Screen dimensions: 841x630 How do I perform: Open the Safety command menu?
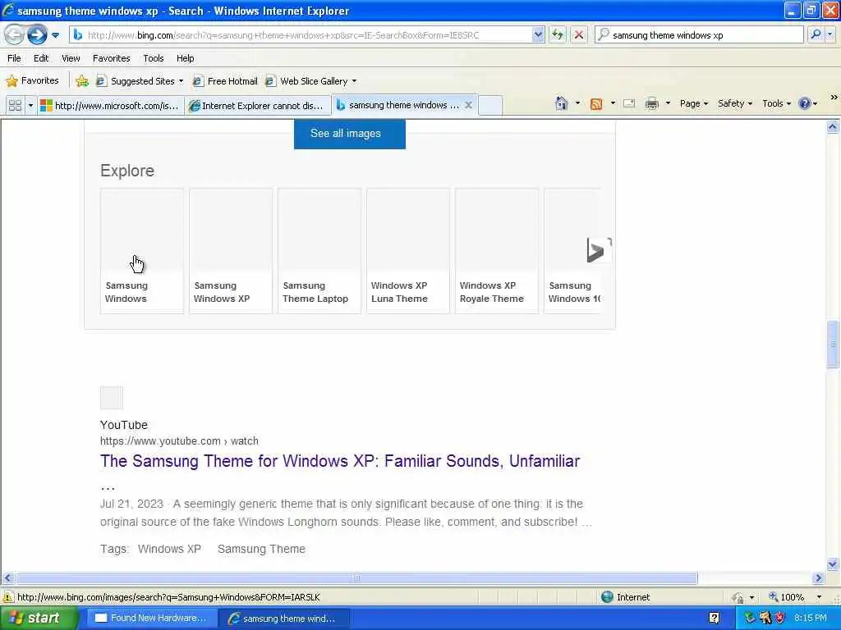tap(735, 103)
